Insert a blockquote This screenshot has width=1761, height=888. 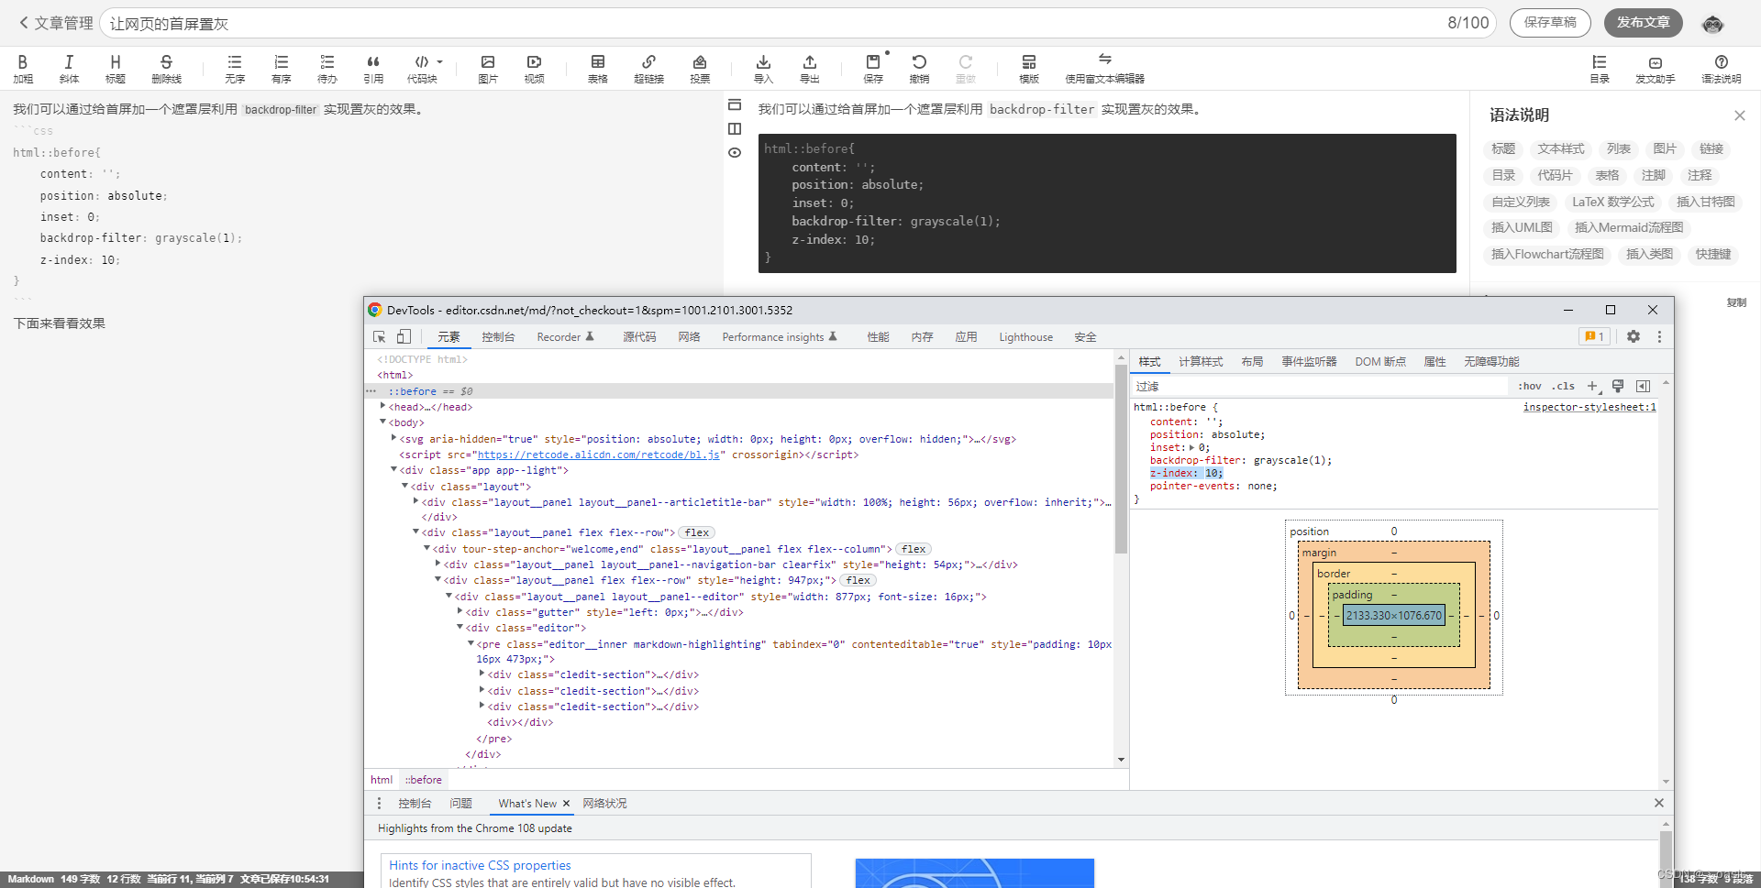372,68
